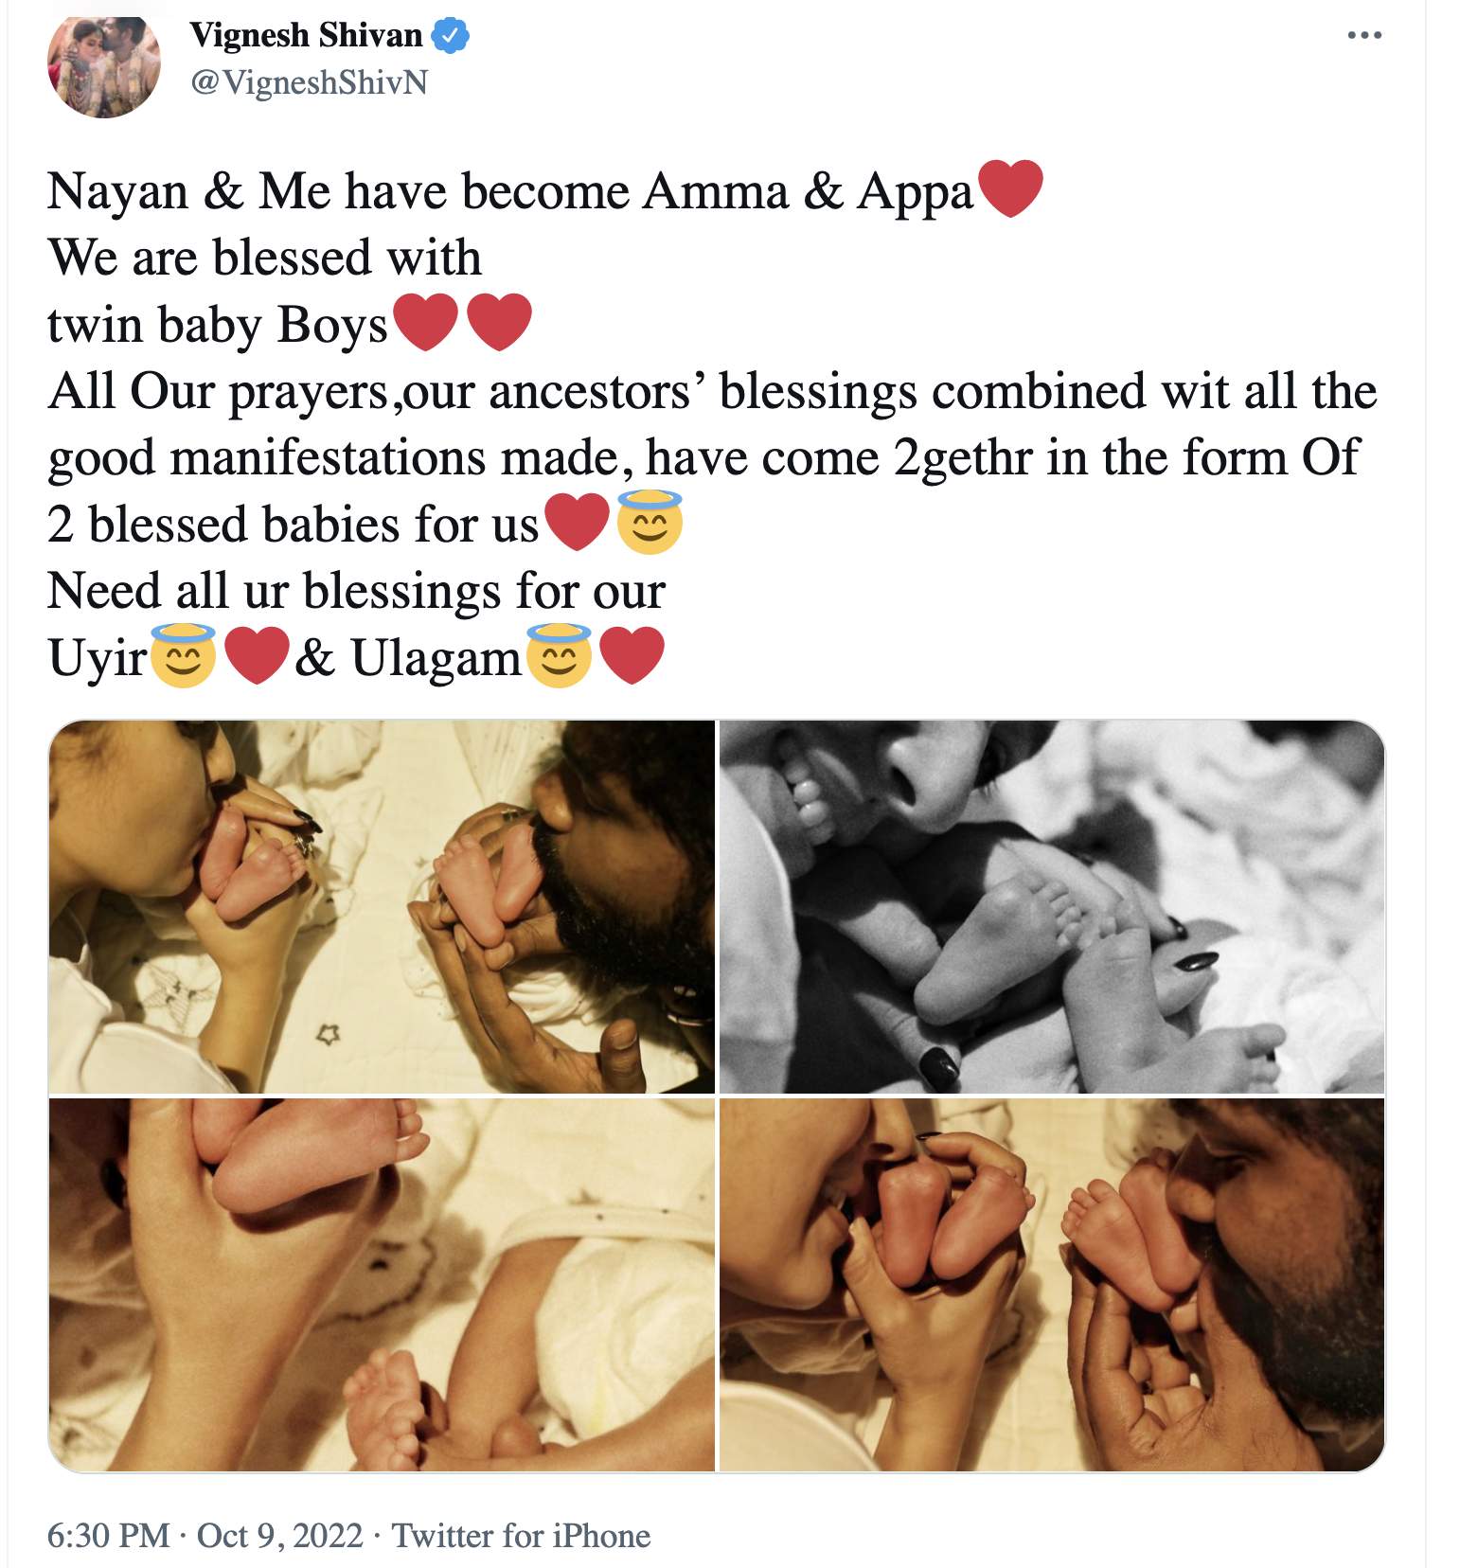Click the blue verified badge
The image size is (1460, 1568).
[451, 36]
